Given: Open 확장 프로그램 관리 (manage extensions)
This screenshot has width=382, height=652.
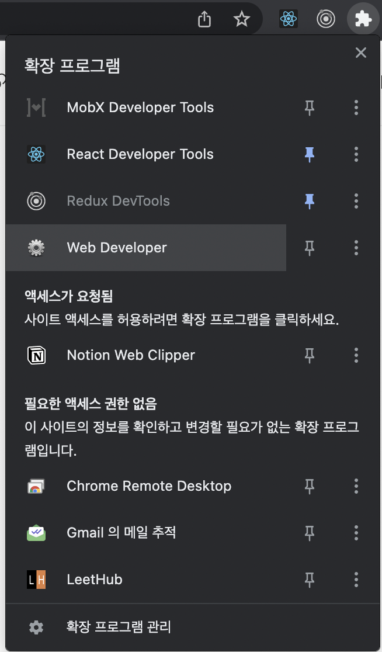Looking at the screenshot, I should 193,627.
